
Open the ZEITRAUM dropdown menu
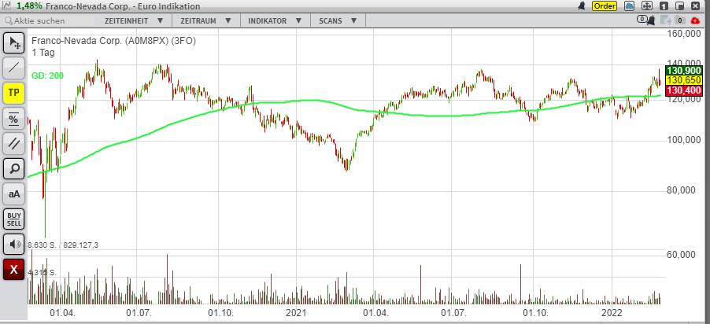(x=205, y=20)
